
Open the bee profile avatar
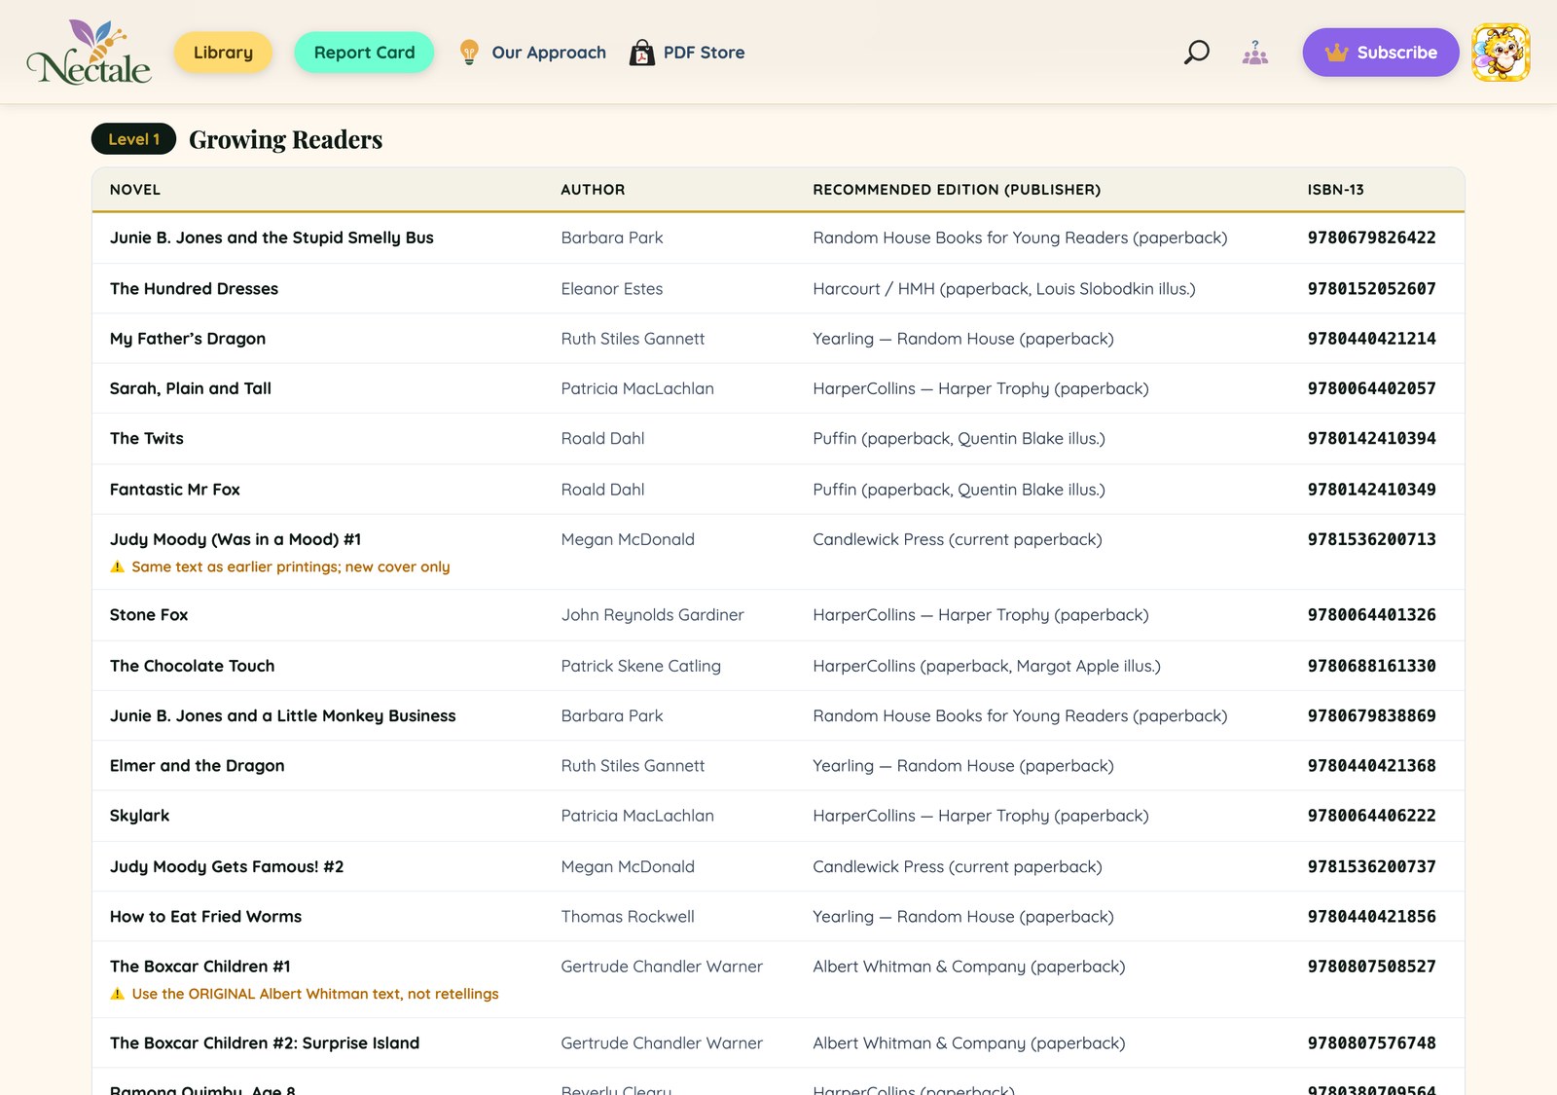click(1501, 53)
